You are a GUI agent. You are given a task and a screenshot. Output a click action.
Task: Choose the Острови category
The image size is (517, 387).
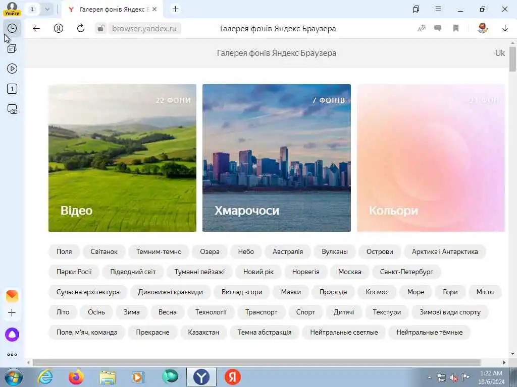(380, 252)
